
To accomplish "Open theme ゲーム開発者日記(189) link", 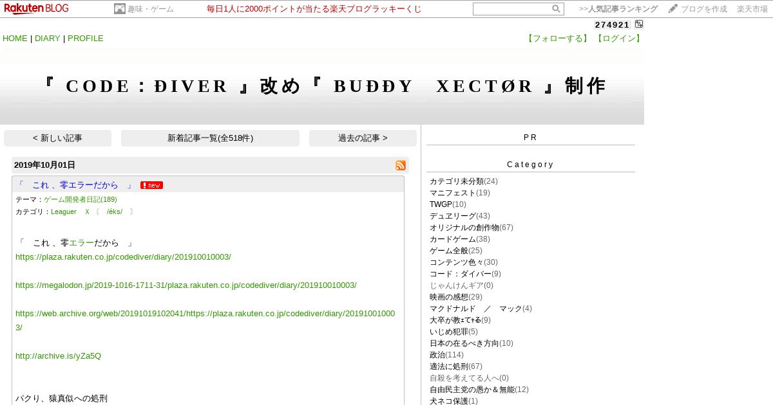I will (x=81, y=200).
